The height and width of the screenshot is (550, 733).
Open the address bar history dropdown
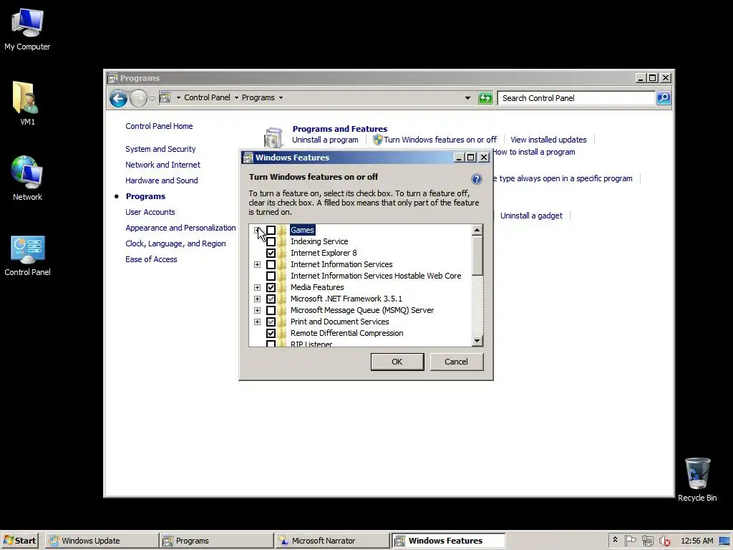pyautogui.click(x=467, y=97)
